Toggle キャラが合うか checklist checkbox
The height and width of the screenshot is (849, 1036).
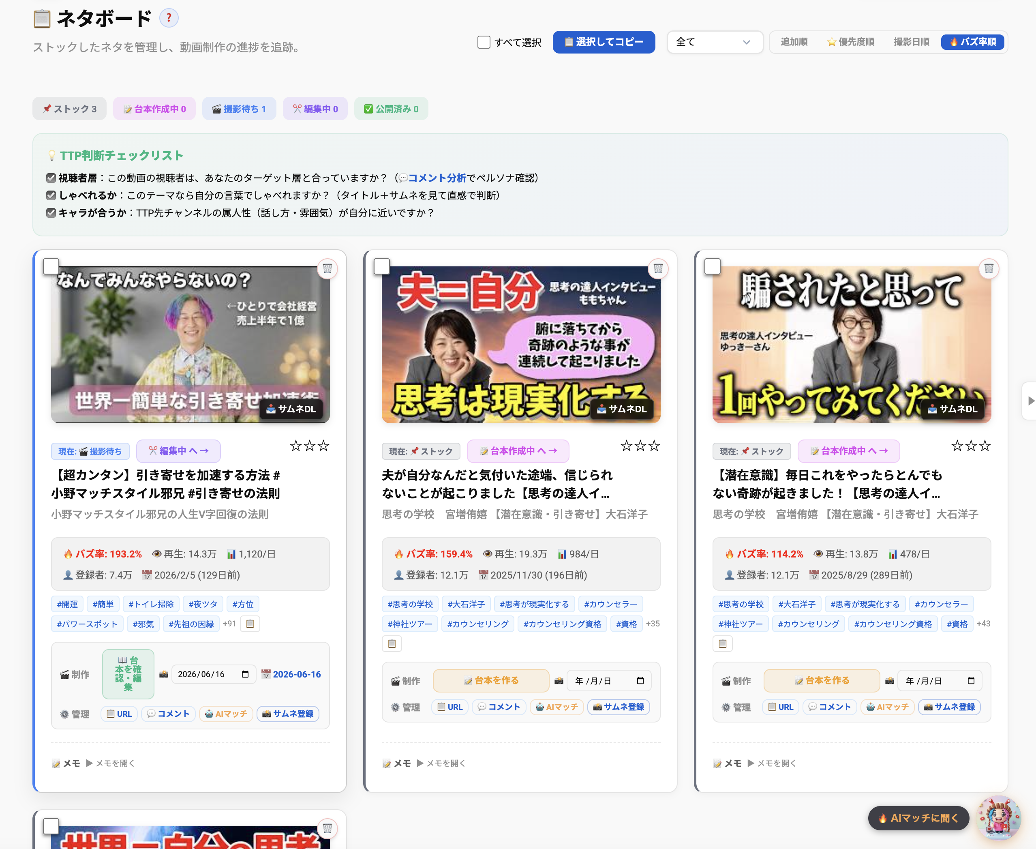coord(51,213)
